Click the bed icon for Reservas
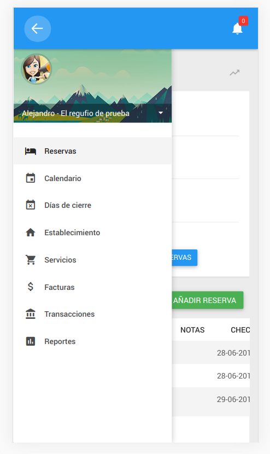This screenshot has height=454, width=270. (31, 151)
